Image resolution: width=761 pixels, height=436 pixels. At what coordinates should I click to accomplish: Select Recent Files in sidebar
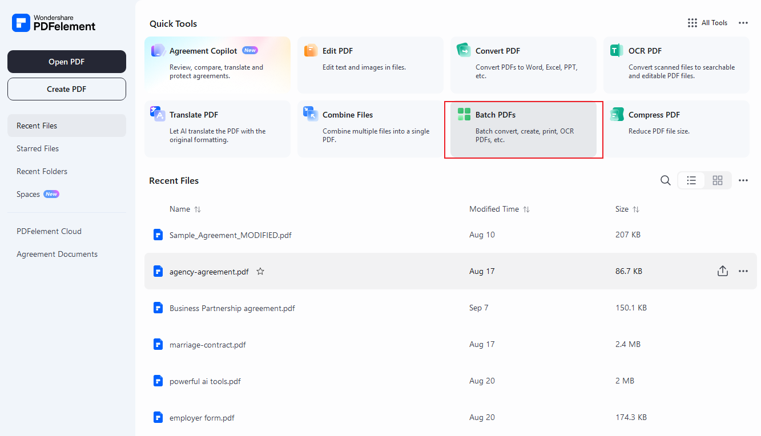pos(67,126)
